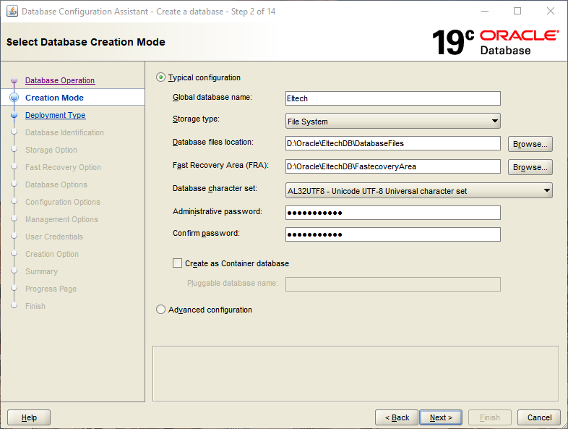The height and width of the screenshot is (429, 568).
Task: Click the Database Operation step bullet
Action: 14,80
